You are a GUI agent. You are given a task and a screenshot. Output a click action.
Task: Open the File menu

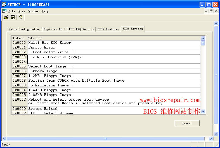(11, 11)
